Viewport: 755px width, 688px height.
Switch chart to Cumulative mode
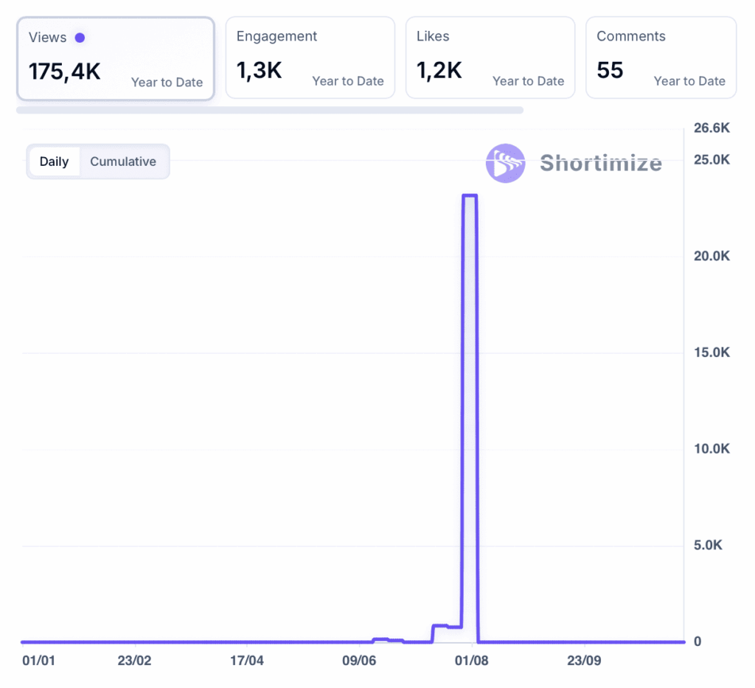123,161
